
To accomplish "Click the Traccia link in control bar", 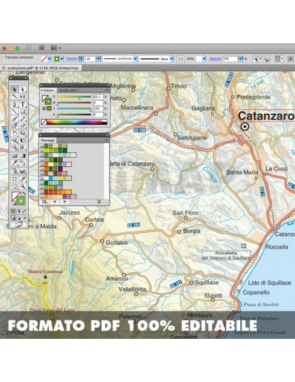I will [71, 59].
